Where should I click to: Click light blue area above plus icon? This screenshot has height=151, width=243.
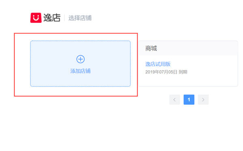pos(81,48)
